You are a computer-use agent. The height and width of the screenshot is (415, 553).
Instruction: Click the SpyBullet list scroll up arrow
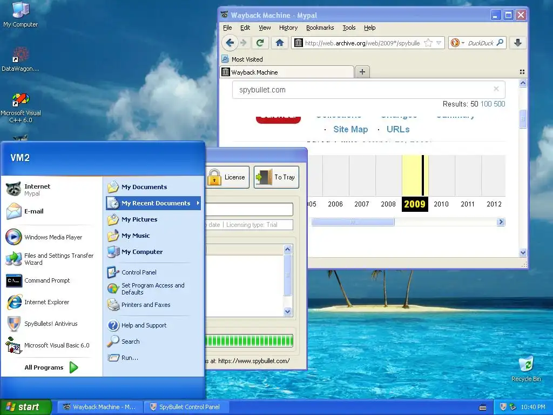tap(288, 250)
